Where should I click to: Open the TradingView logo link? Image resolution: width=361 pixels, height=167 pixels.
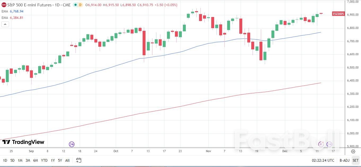click(23, 142)
